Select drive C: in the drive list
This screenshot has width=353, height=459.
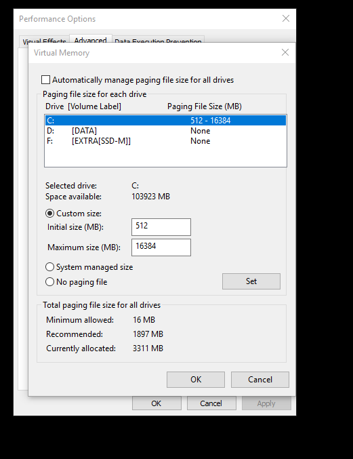(x=165, y=120)
